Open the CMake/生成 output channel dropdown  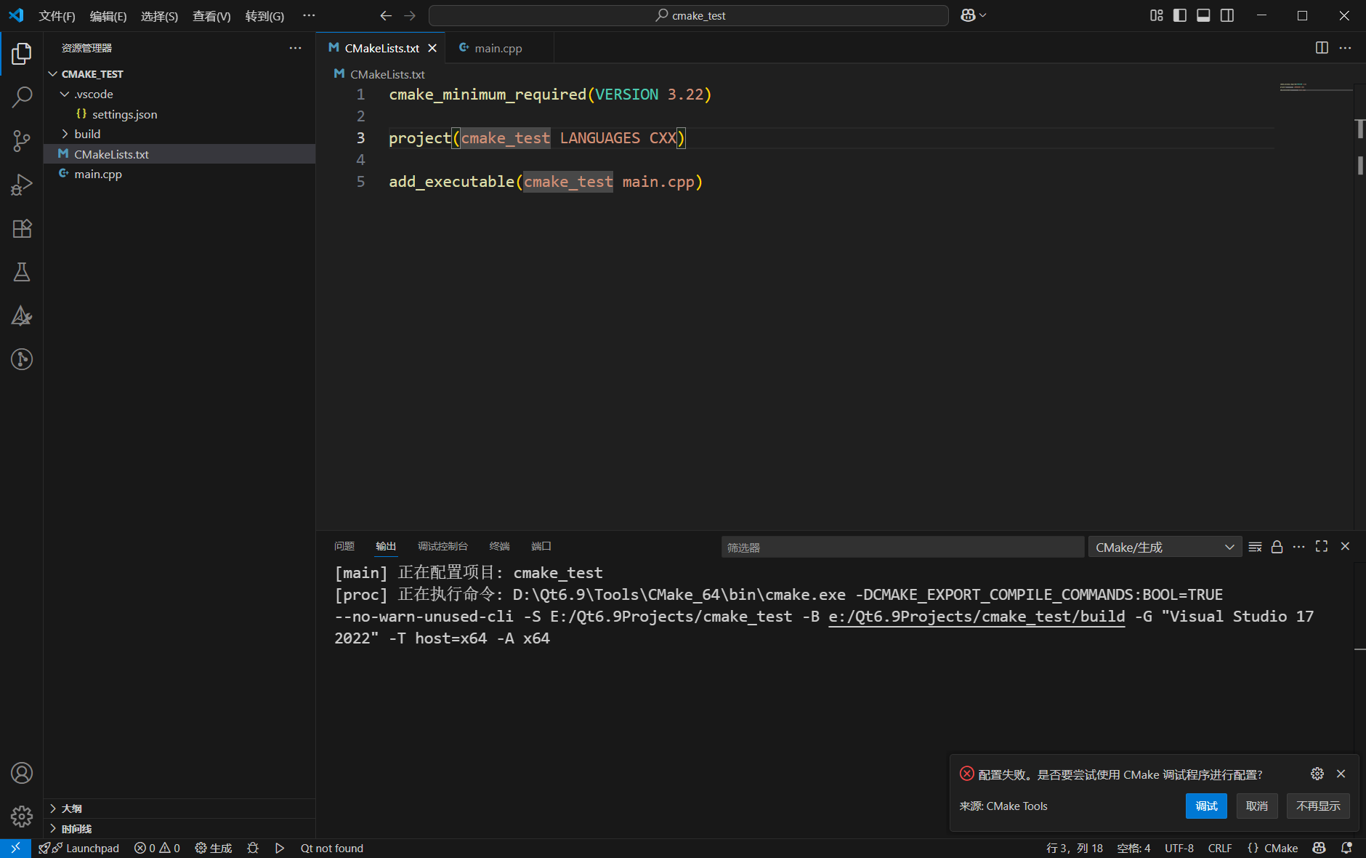pos(1163,547)
